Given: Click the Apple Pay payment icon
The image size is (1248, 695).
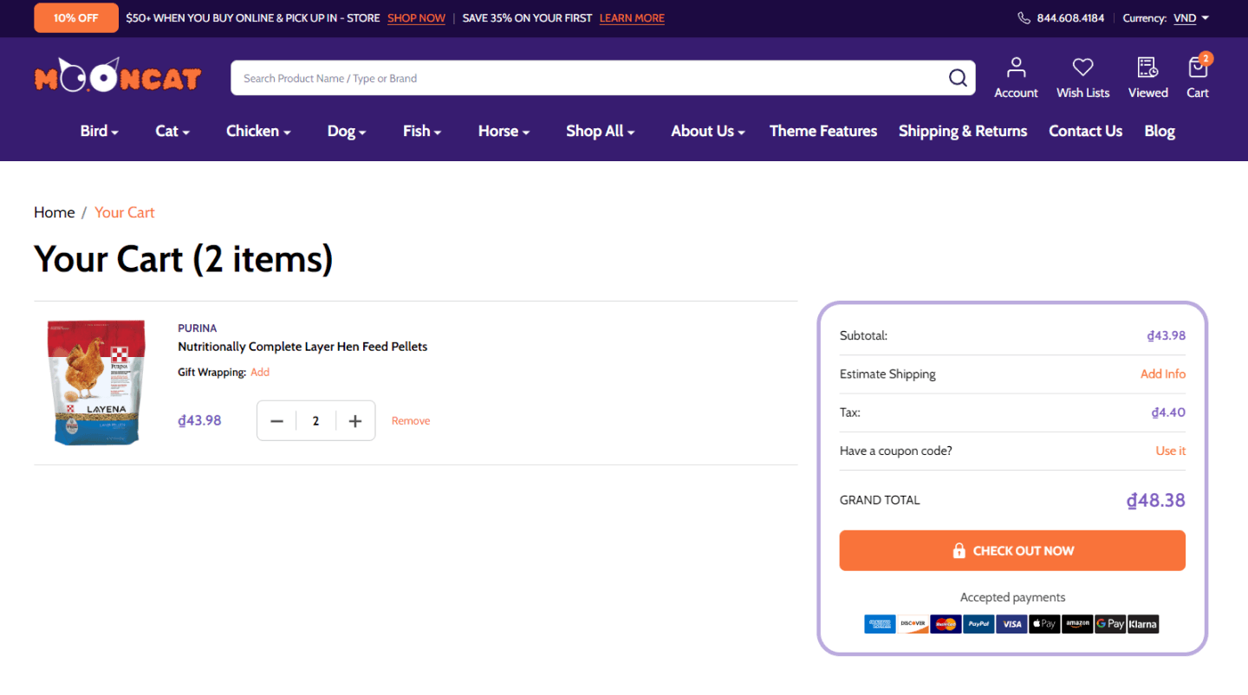Looking at the screenshot, I should coord(1044,623).
